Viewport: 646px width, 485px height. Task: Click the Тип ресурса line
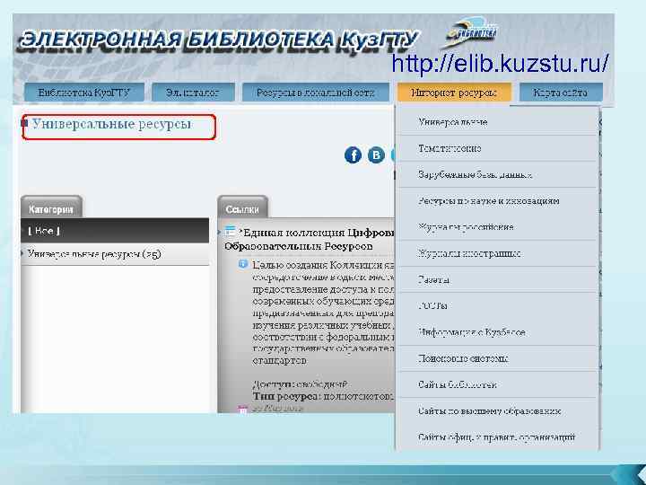pyautogui.click(x=323, y=396)
